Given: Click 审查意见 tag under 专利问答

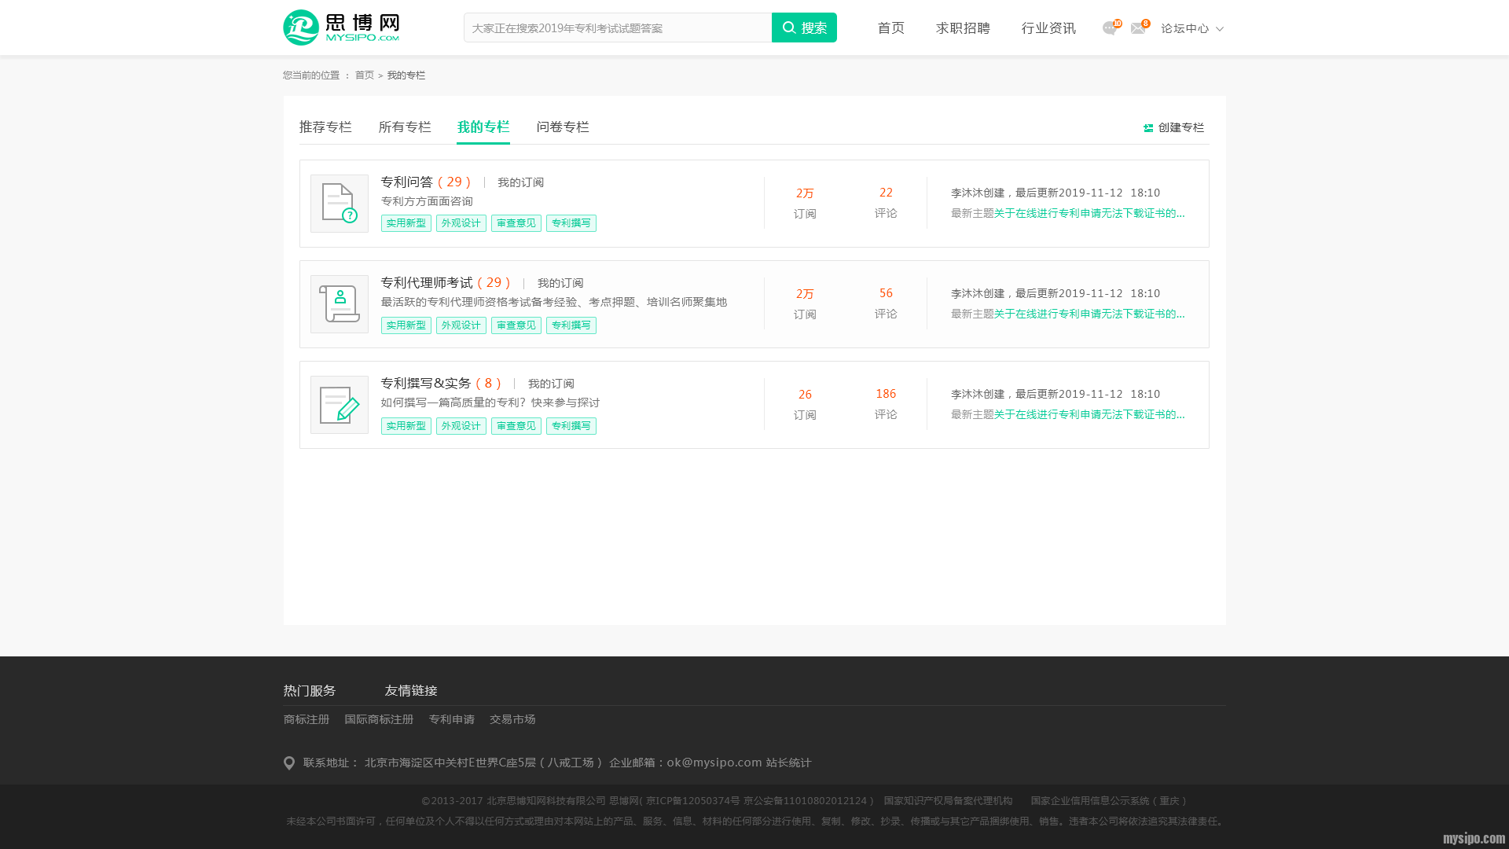Looking at the screenshot, I should tap(516, 223).
